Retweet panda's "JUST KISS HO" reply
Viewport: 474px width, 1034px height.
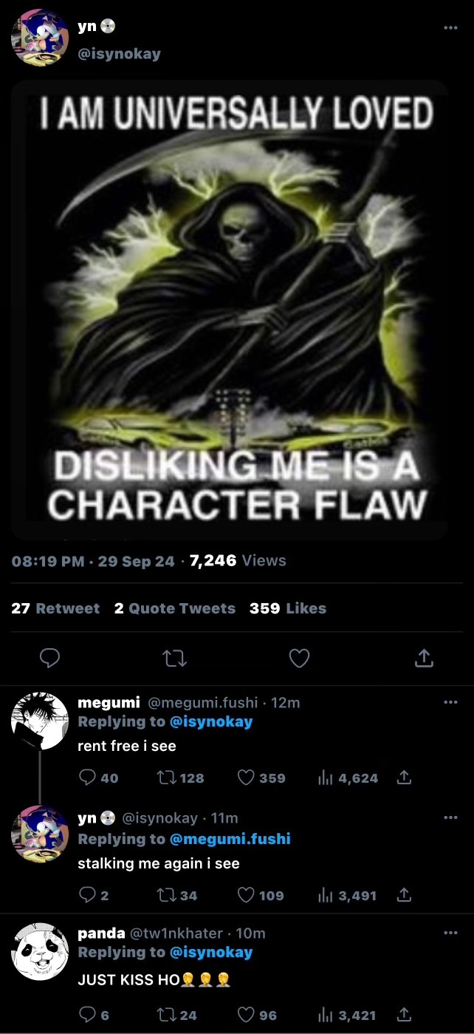pyautogui.click(x=166, y=1015)
